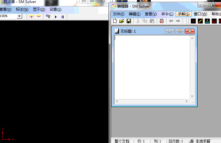Open the 标注(N) menu in viewer
221x143 pixels.
(22, 9)
